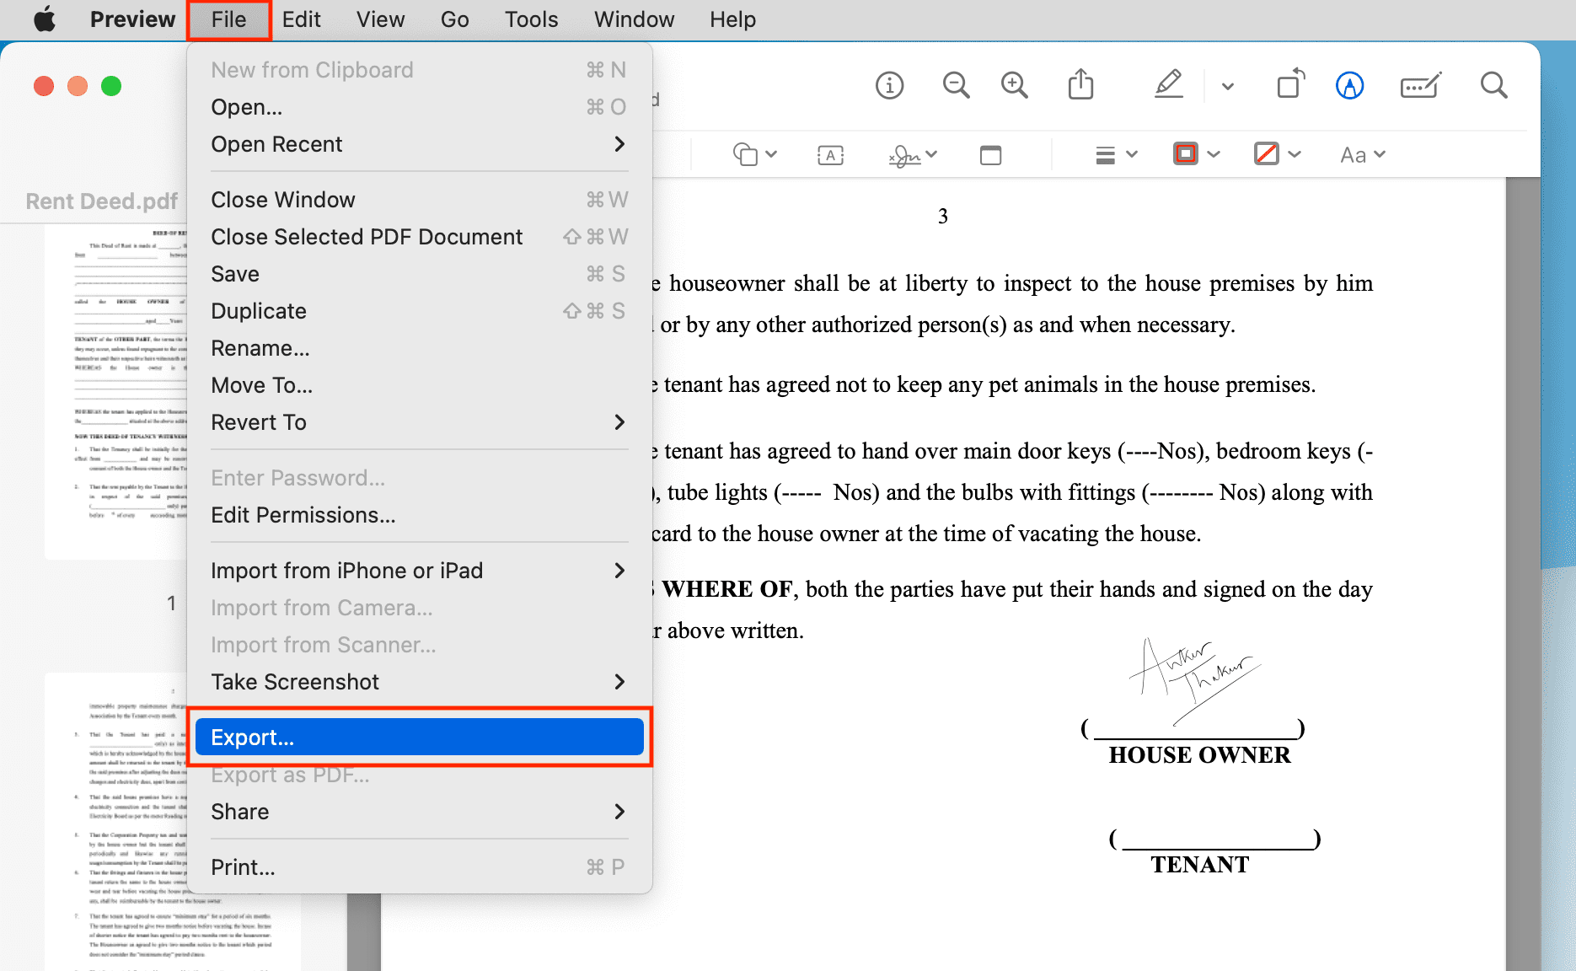
Task: Zoom out of the document
Action: click(956, 85)
